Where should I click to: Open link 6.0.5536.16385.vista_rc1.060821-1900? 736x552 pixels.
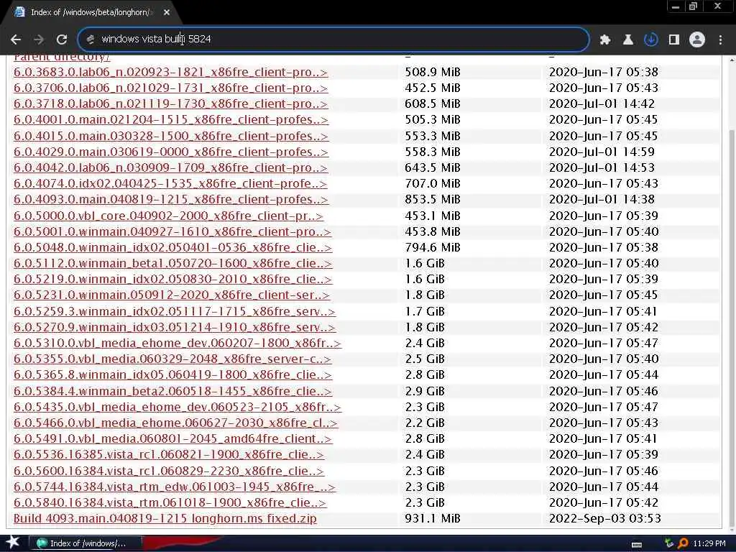coord(168,455)
